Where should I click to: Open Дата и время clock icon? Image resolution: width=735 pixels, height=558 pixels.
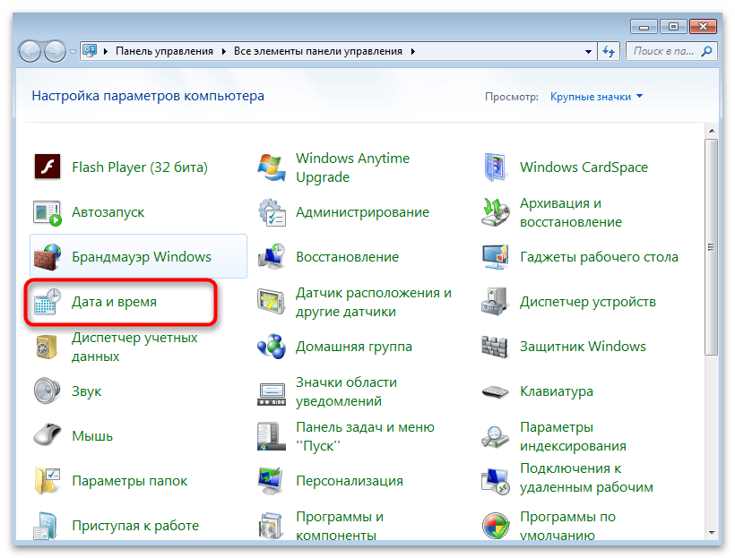47,302
